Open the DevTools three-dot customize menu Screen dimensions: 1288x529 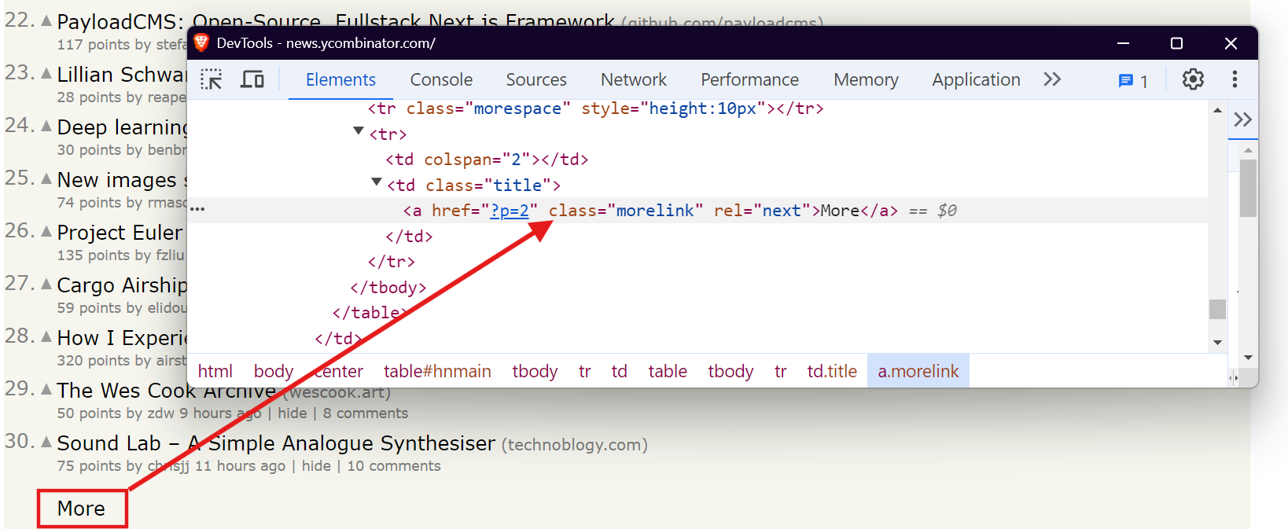(x=1235, y=79)
